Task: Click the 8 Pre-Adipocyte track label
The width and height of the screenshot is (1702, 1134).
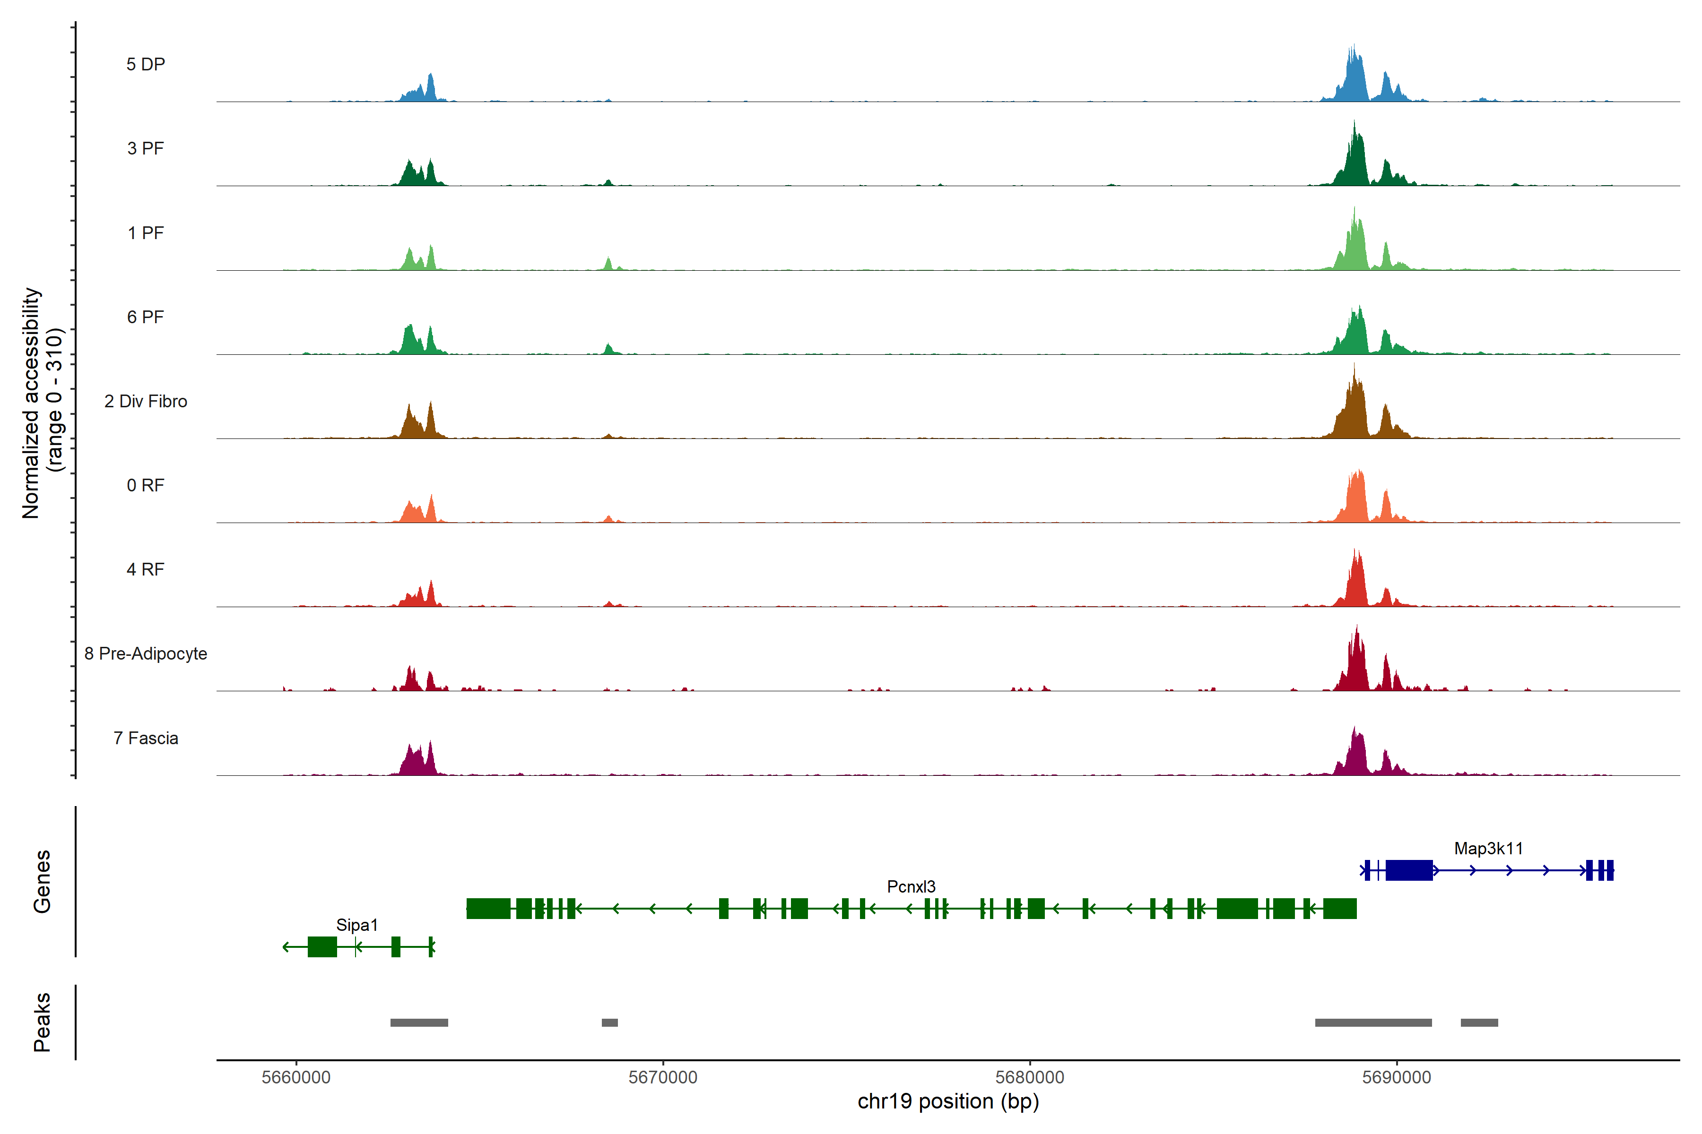Action: click(x=146, y=653)
